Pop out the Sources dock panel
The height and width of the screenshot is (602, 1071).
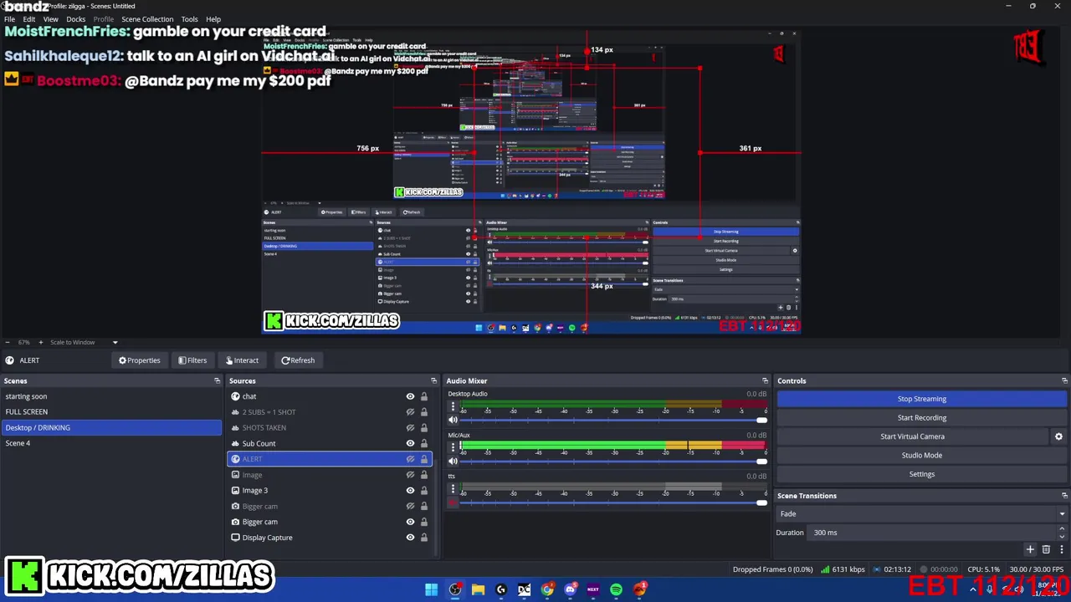click(x=433, y=380)
